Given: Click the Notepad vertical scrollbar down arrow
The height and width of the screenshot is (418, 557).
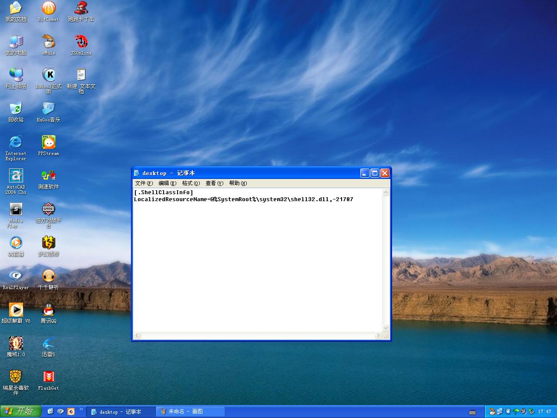Looking at the screenshot, I should click(x=386, y=328).
